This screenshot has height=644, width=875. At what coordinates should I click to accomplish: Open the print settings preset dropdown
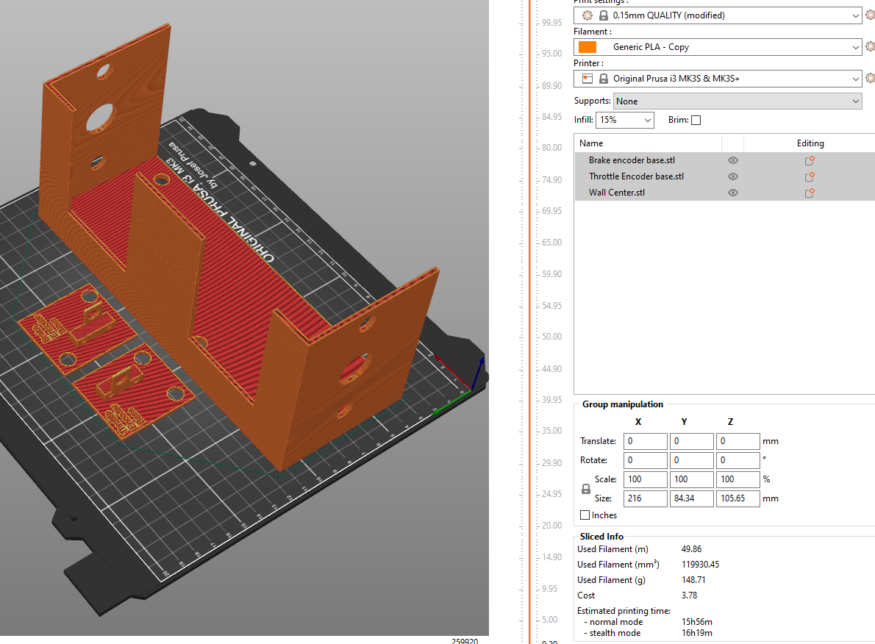855,15
